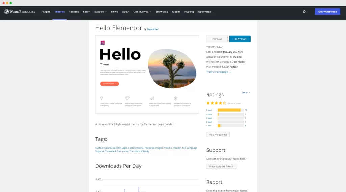Click the lightbulb icon in theme screenshot
Screen dimensions: 346x192
[101, 98]
